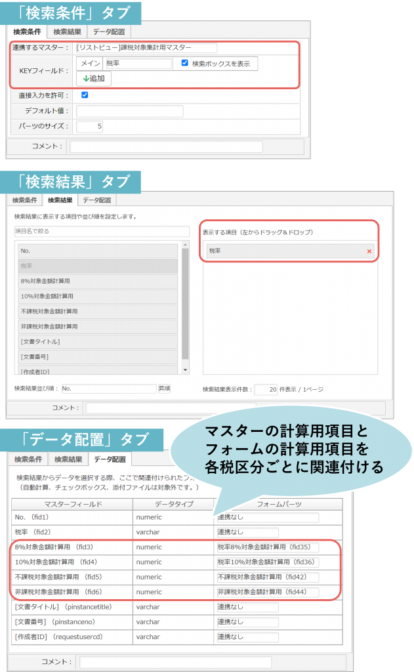Uncheck the 直接入力を許可 checkbox
Image resolution: width=414 pixels, height=672 pixels.
[x=85, y=95]
